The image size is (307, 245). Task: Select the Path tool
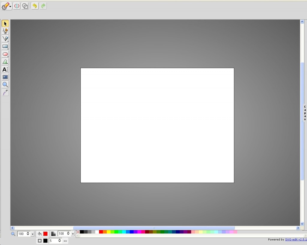[5, 62]
